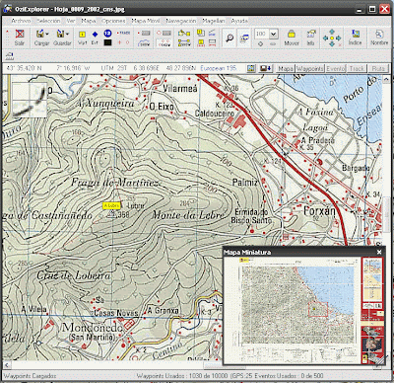Click the save-position disk arrow icon
This screenshot has width=394, height=383.
pos(266,68)
